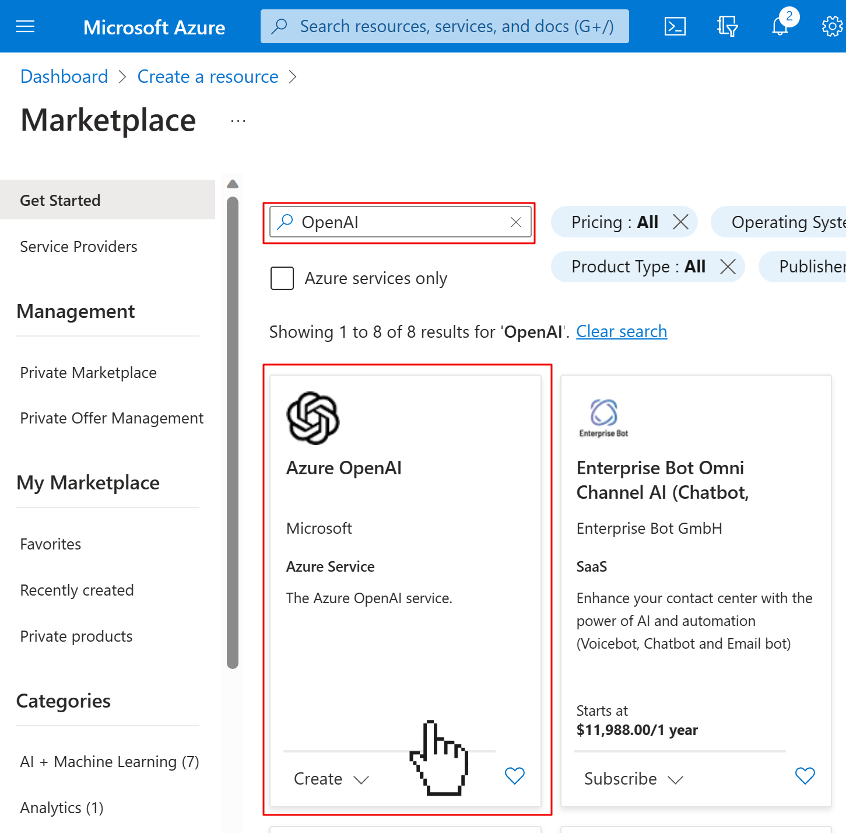Expand the Create dropdown on Azure OpenAI
The image size is (846, 833).
(361, 779)
